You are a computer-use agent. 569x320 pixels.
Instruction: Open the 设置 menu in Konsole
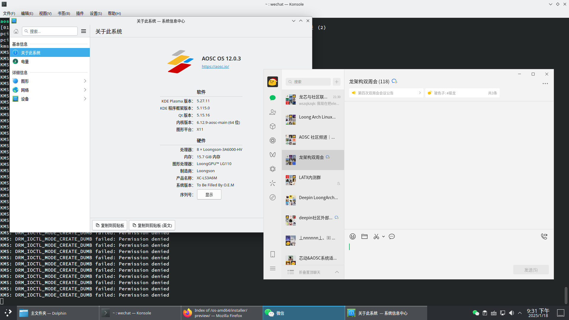click(96, 13)
